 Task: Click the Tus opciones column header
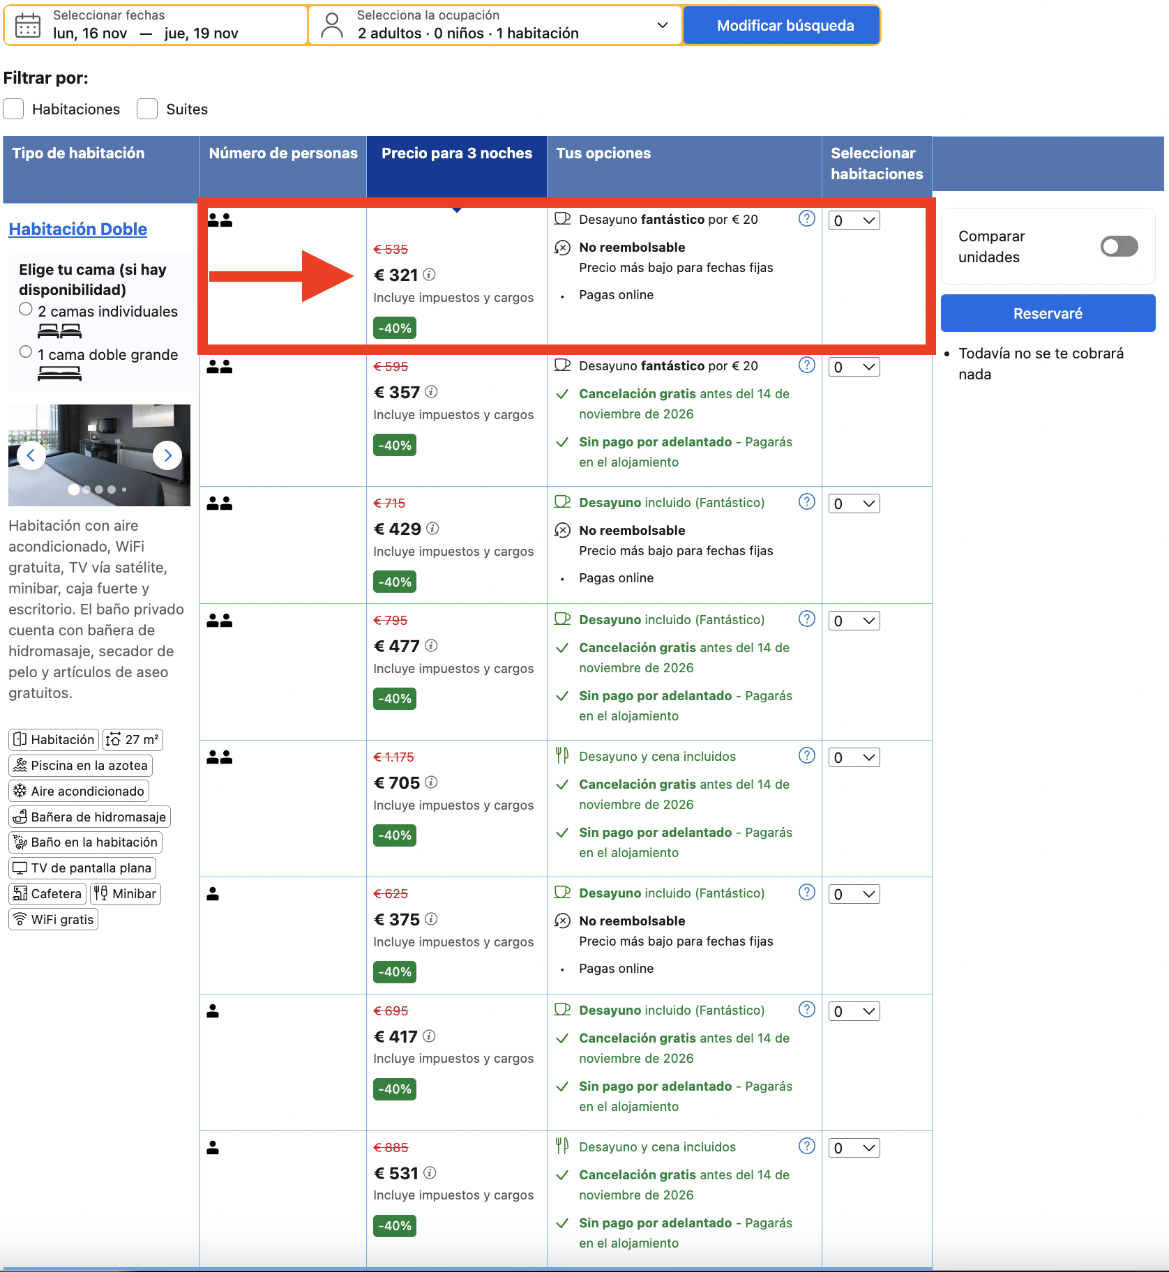[x=684, y=167]
